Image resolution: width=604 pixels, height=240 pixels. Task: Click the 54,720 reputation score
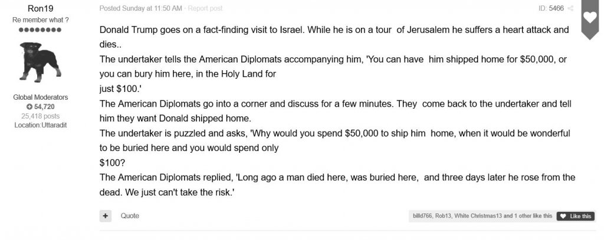[x=45, y=106]
